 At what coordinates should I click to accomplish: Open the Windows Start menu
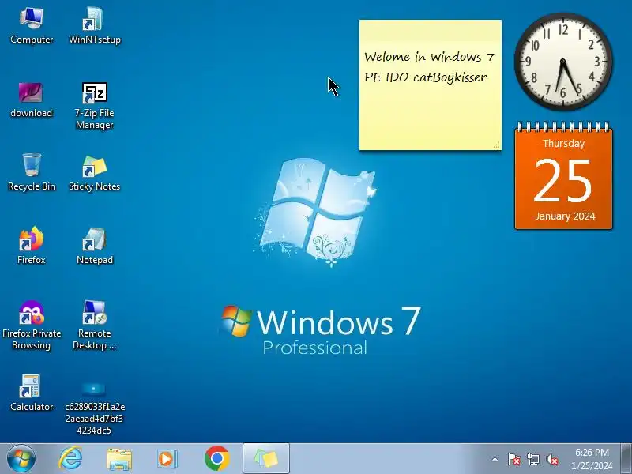tap(21, 458)
